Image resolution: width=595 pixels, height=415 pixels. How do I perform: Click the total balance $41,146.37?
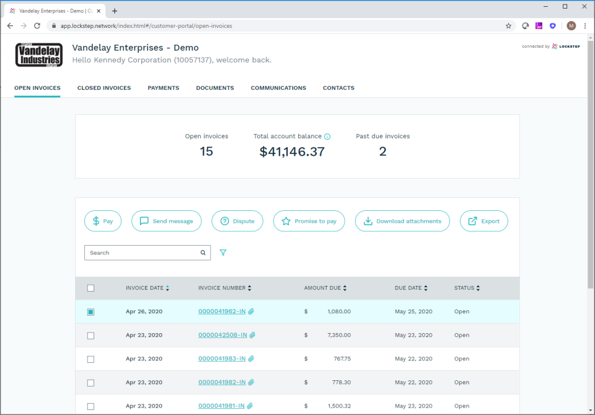(292, 151)
